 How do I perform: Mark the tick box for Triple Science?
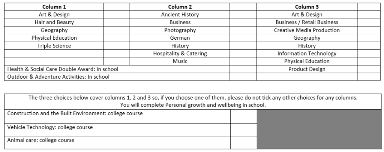pos(117,46)
